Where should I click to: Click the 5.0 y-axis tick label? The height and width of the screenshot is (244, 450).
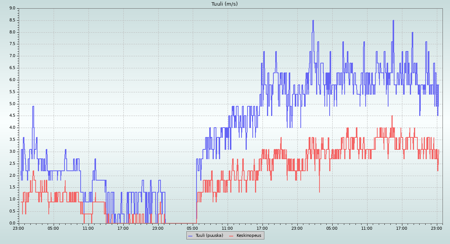12,104
